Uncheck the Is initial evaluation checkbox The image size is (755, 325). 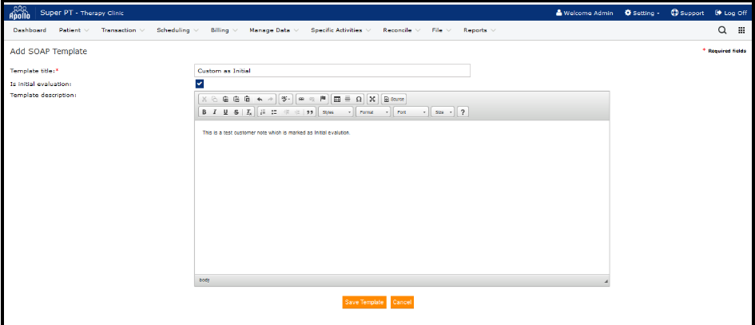point(199,84)
